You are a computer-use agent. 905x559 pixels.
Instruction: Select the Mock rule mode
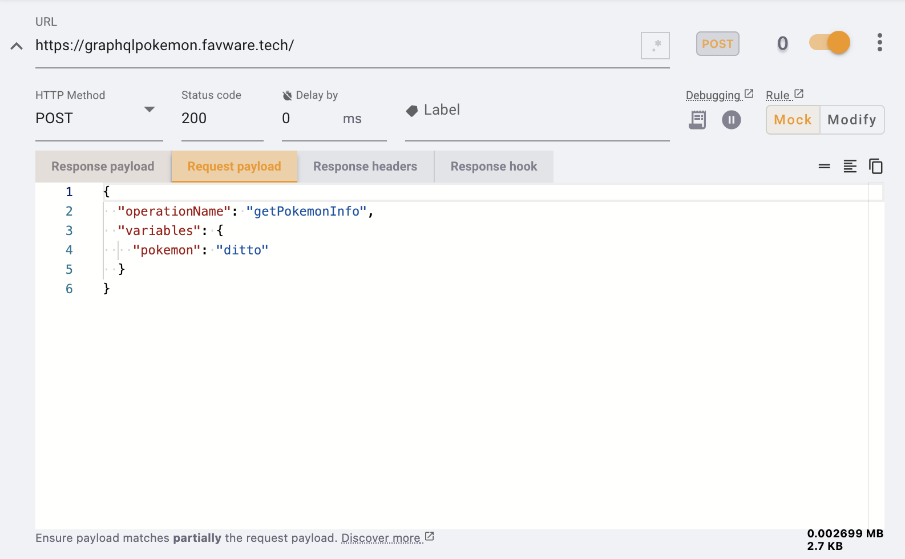793,120
